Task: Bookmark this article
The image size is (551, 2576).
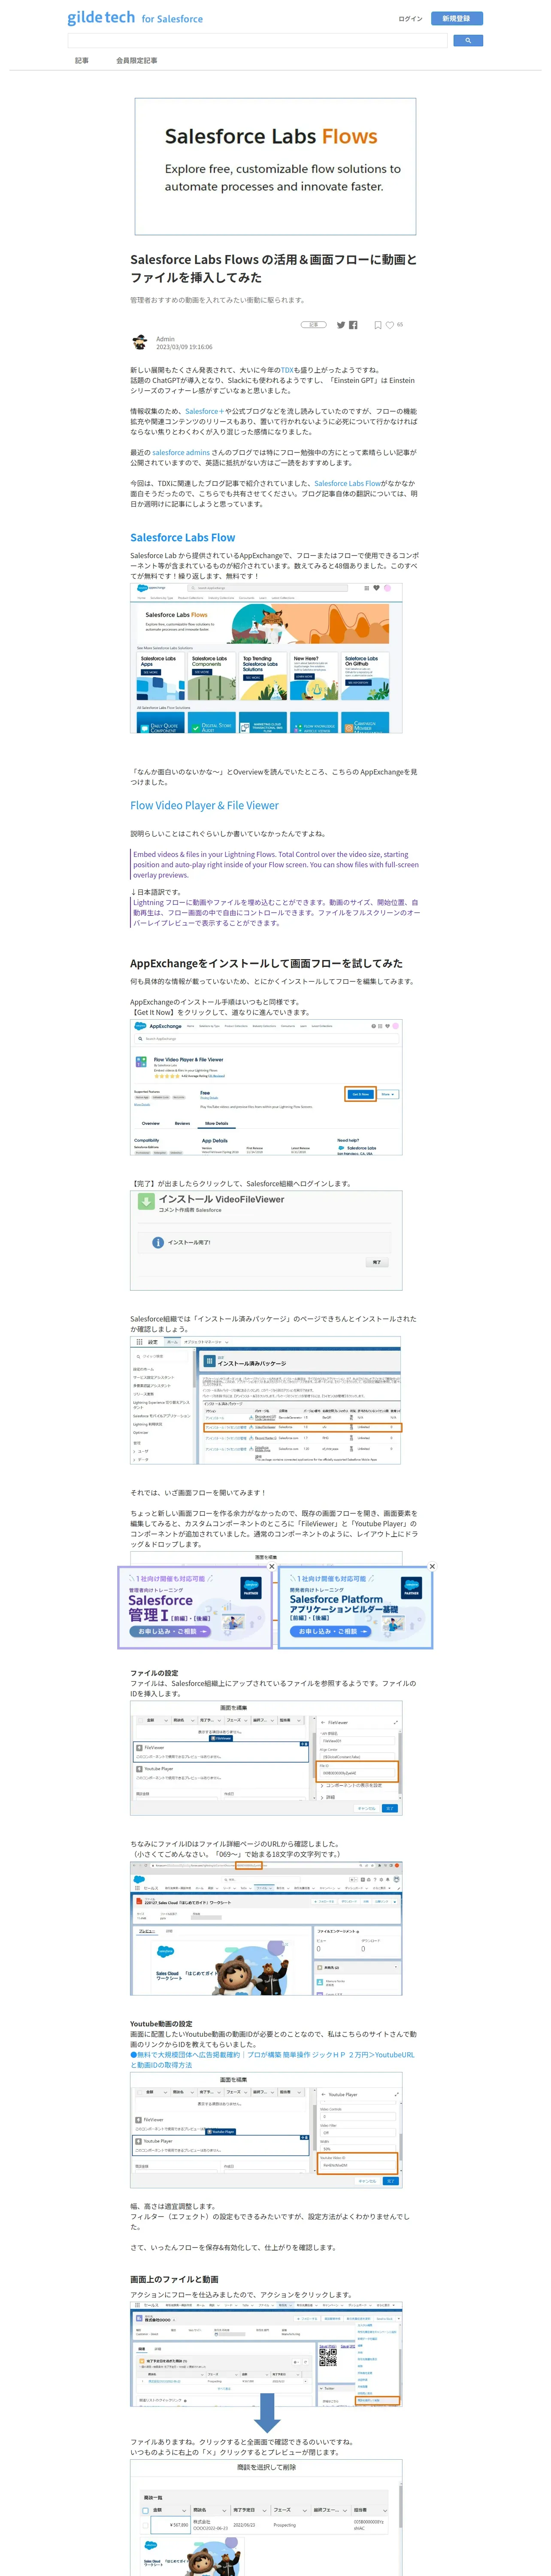Action: 378,325
